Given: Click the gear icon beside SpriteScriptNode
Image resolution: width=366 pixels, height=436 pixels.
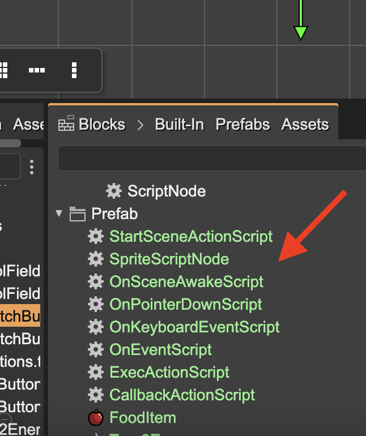Looking at the screenshot, I should [96, 259].
